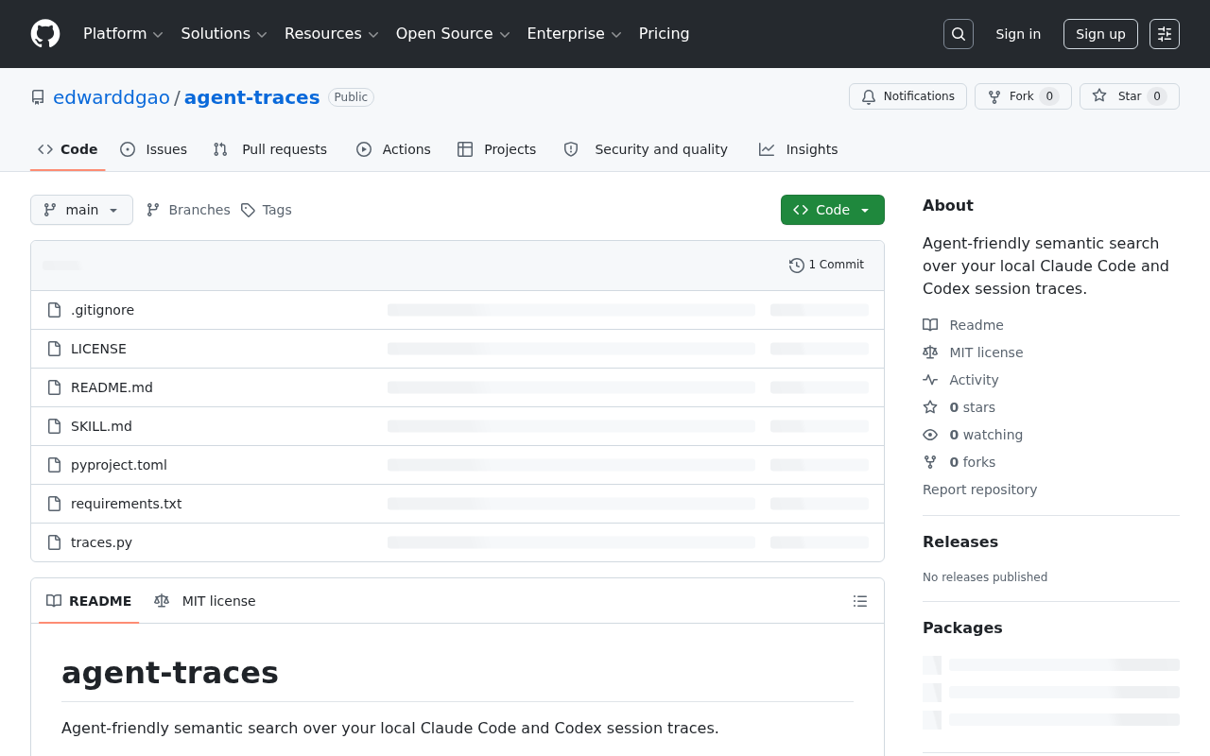Open the requirements.txt file

pyautogui.click(x=127, y=504)
